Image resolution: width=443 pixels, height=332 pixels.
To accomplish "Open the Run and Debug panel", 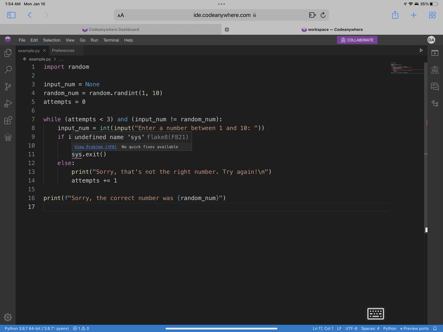I will (8, 104).
